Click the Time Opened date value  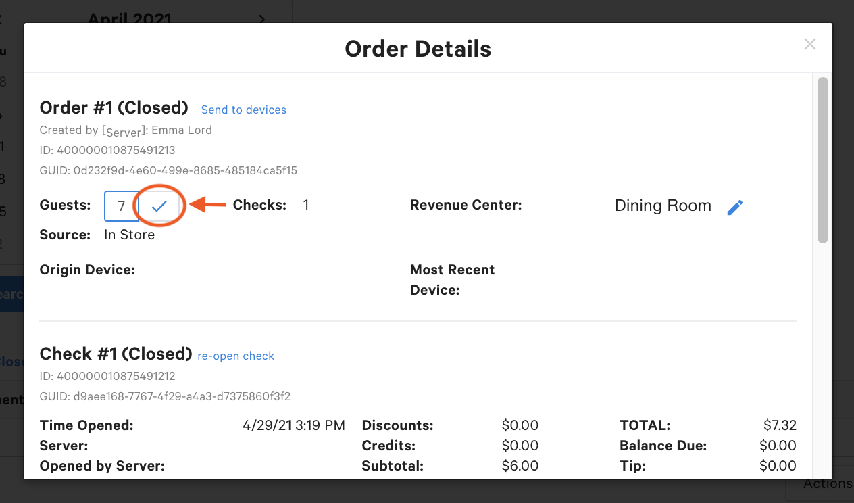(293, 425)
